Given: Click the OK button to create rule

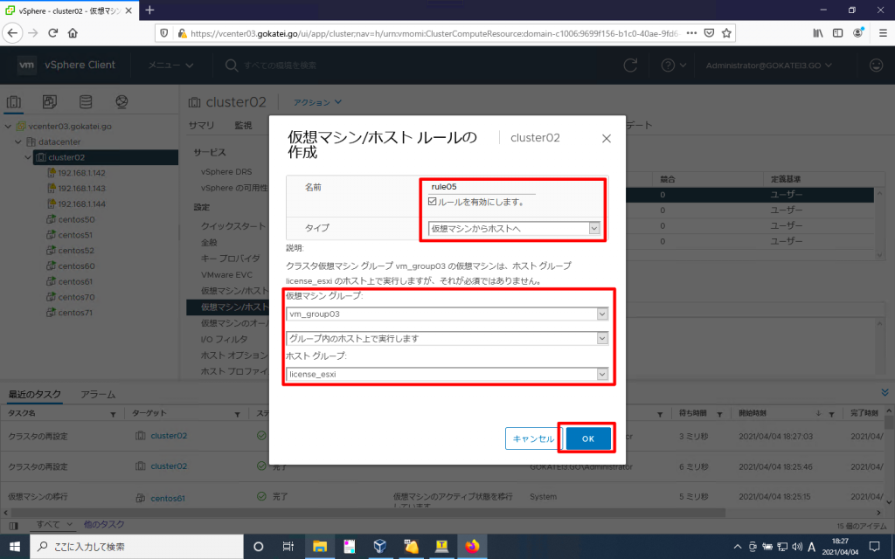Looking at the screenshot, I should (x=586, y=438).
